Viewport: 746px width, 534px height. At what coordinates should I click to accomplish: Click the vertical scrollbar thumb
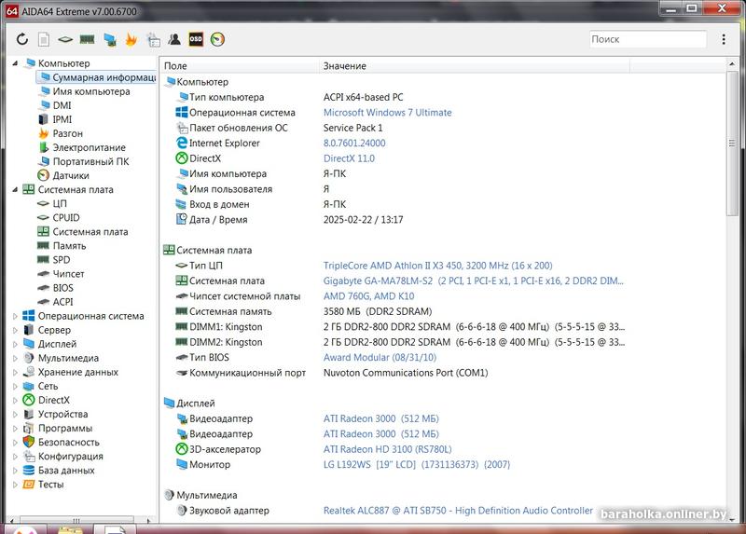(x=732, y=143)
